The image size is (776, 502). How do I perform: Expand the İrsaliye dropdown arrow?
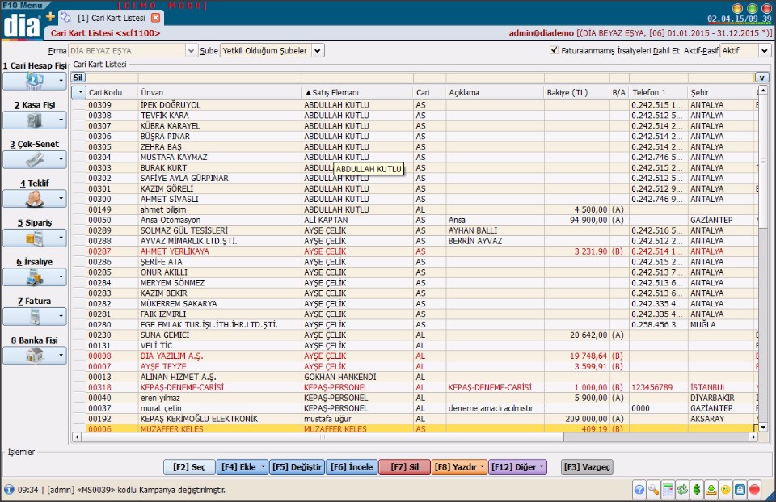(61, 277)
